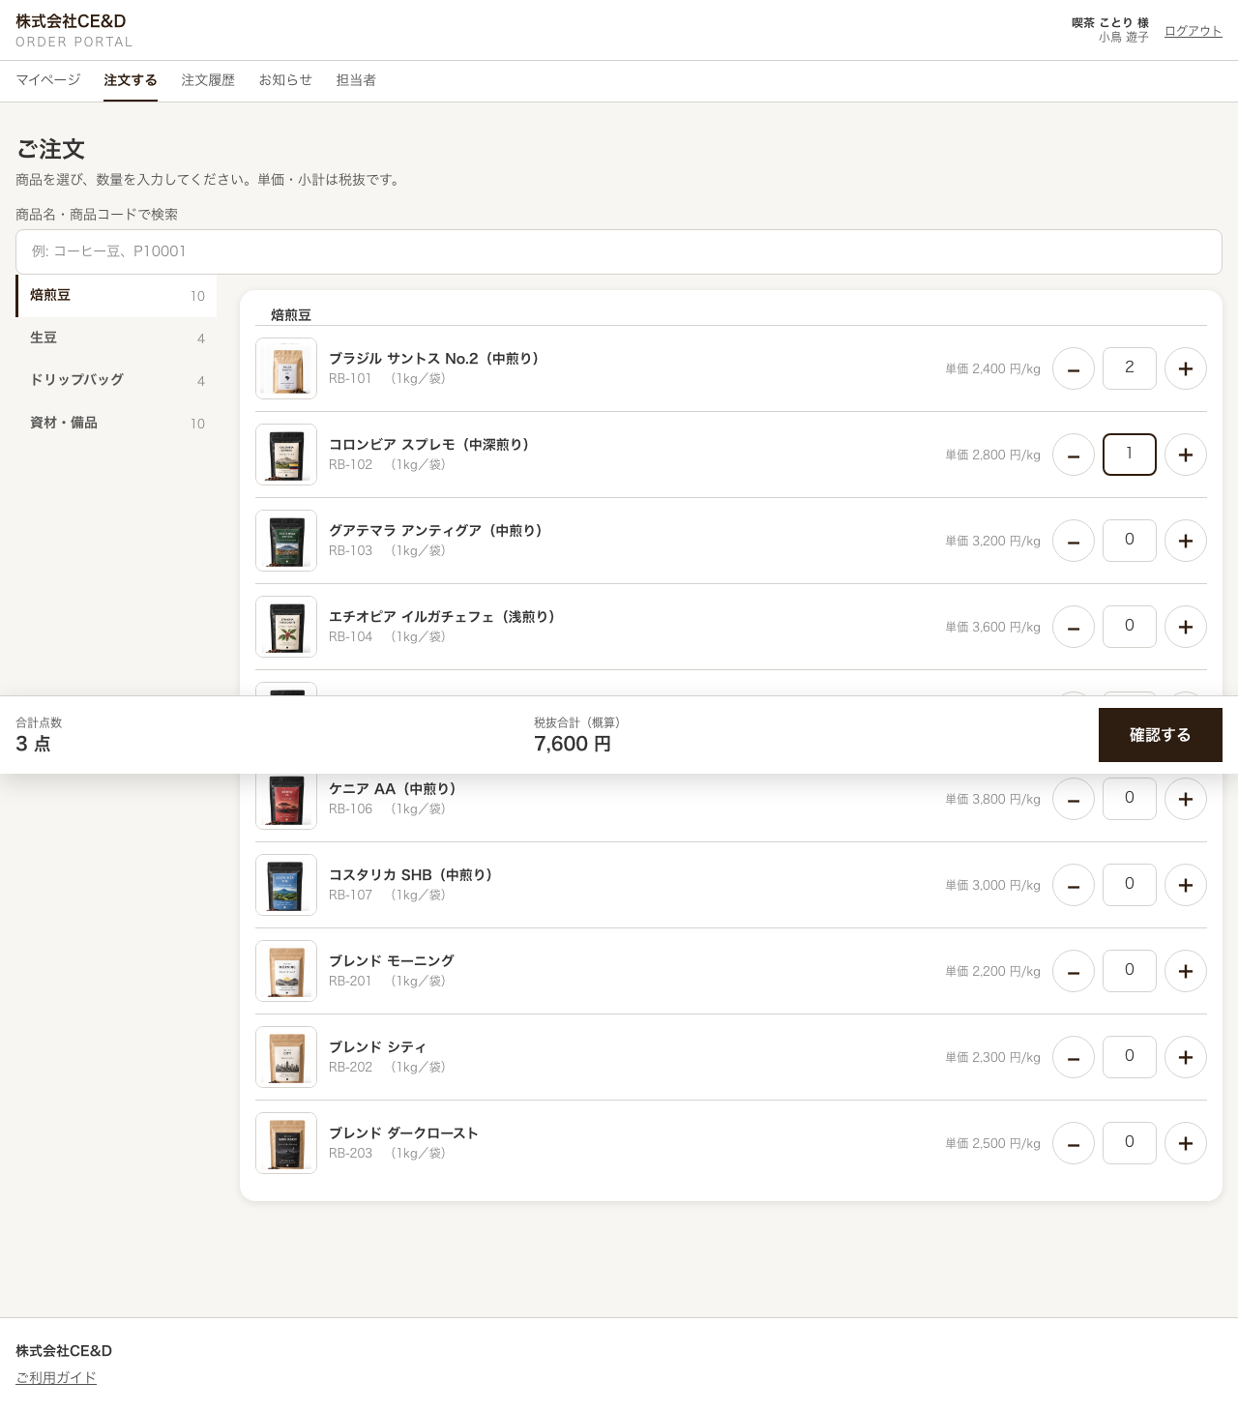Click quantity field for ブレンド シティ
The height and width of the screenshot is (1411, 1238).
pyautogui.click(x=1130, y=1057)
